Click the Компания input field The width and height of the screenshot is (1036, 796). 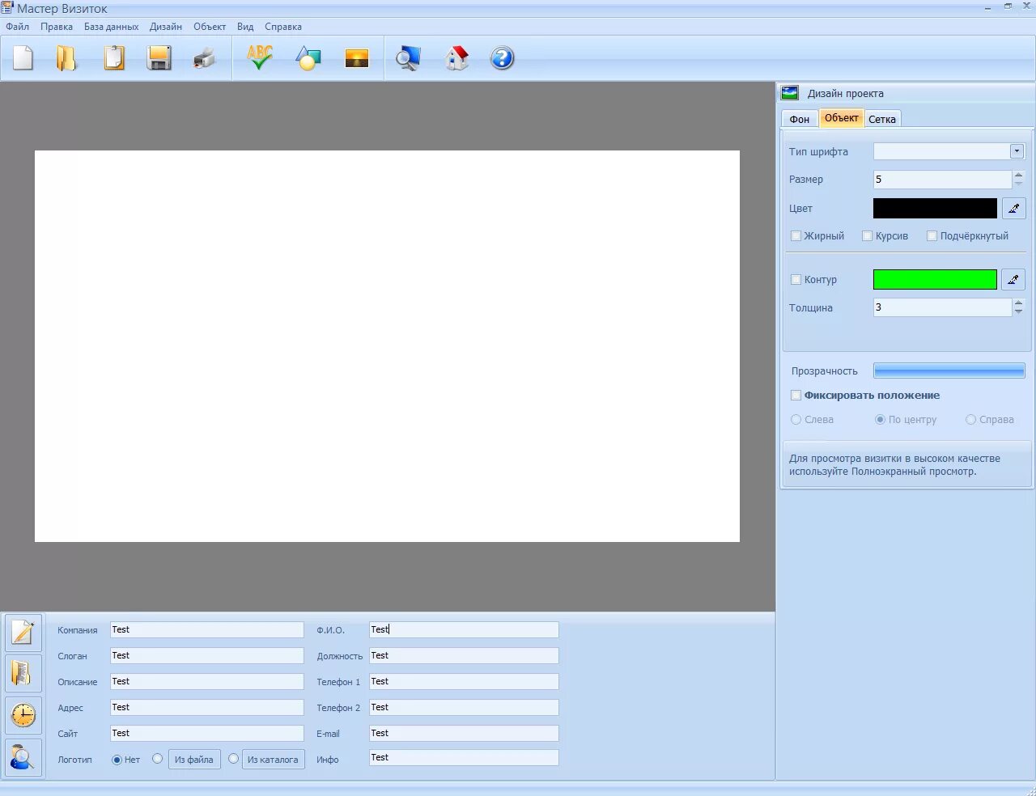point(207,629)
